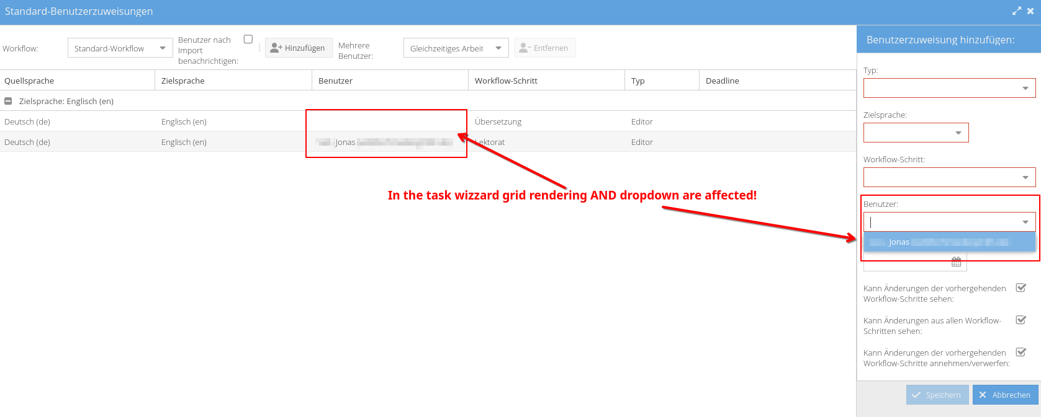
Task: Click into the Benutzer input field
Action: (940, 222)
